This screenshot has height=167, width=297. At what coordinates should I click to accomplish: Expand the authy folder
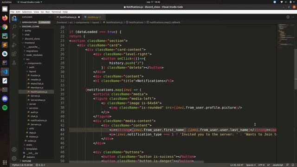click(28, 31)
